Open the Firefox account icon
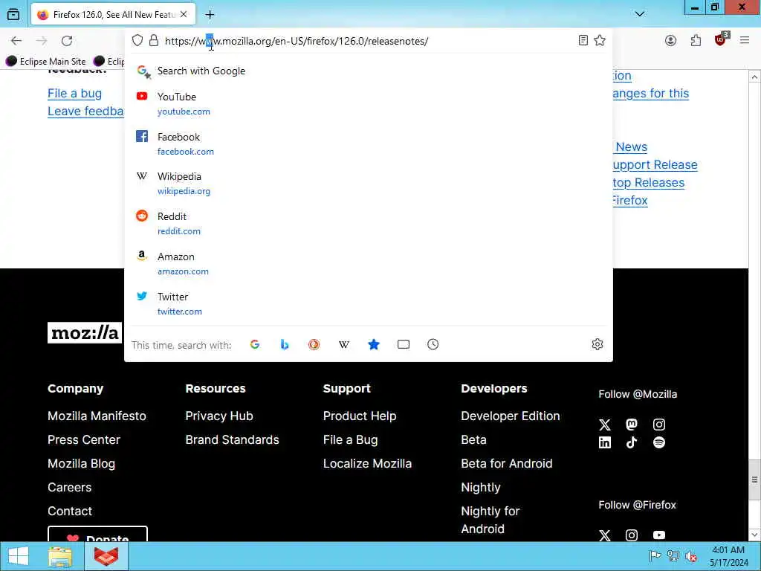 click(x=670, y=41)
